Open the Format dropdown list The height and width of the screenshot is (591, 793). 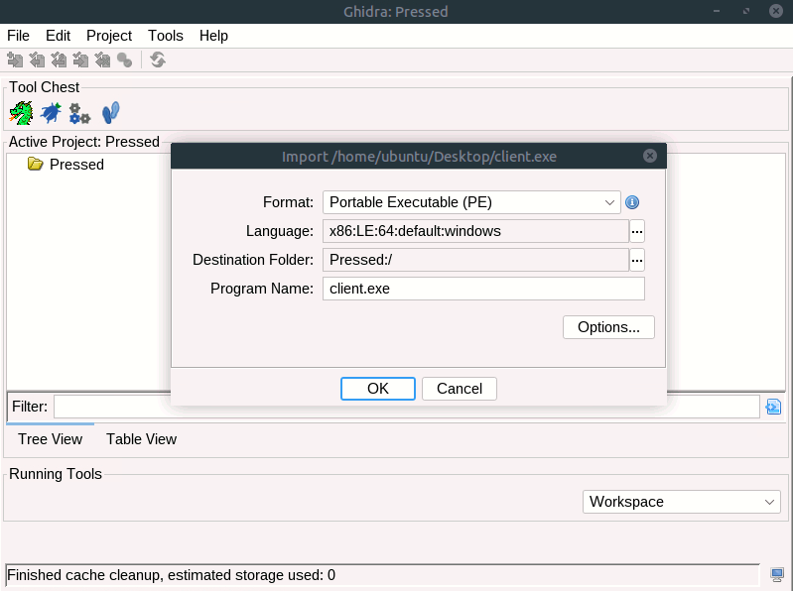pos(471,202)
